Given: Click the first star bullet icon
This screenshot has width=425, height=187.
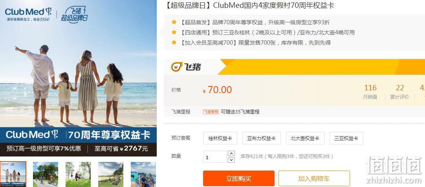Looking at the screenshot, I should click(174, 22).
